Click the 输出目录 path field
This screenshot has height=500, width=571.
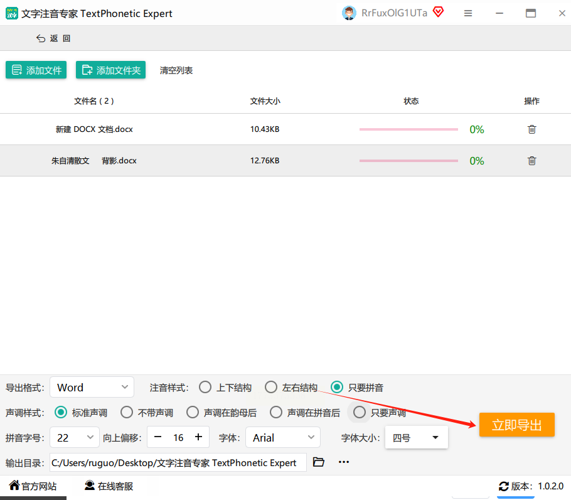(x=178, y=462)
